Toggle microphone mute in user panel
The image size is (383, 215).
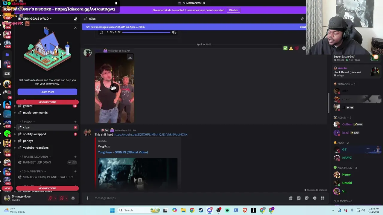(50, 198)
